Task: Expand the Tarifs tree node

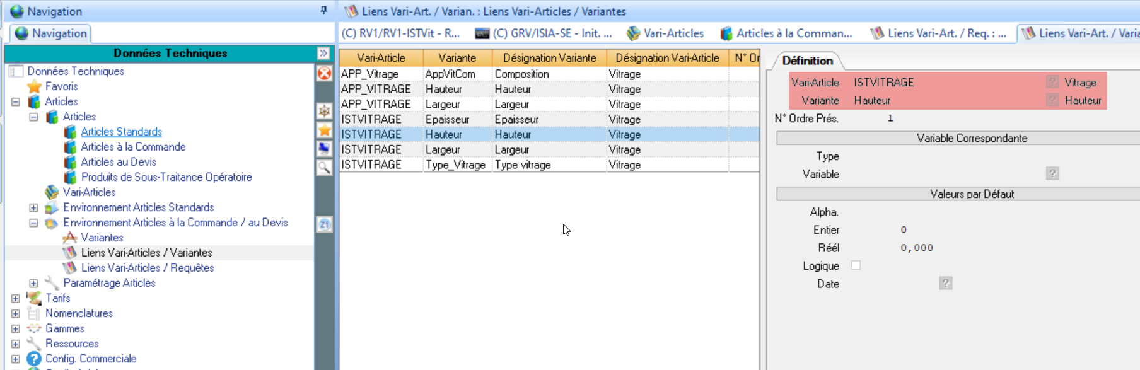Action: click(16, 298)
